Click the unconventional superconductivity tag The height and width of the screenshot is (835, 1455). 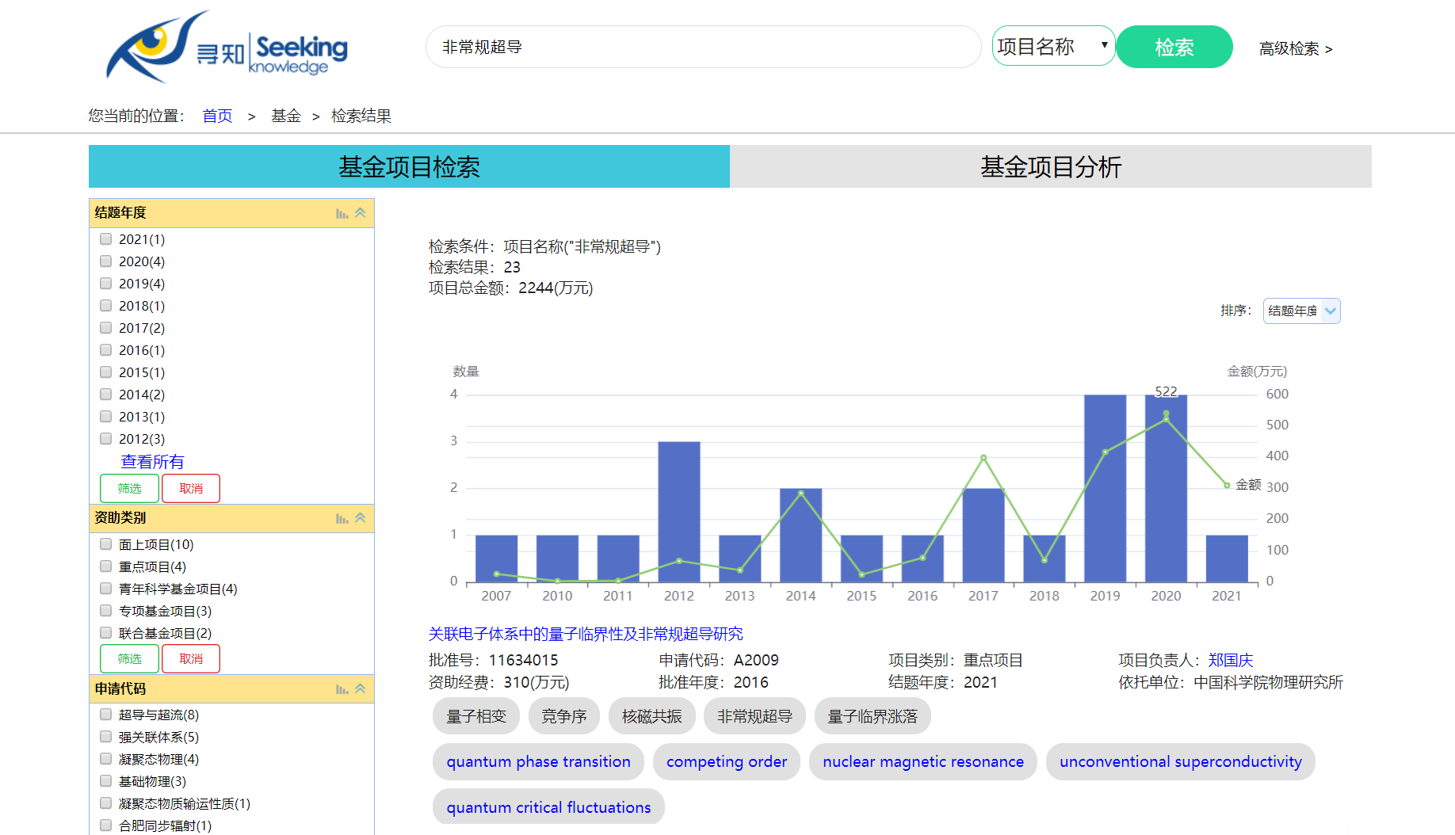pos(1181,761)
